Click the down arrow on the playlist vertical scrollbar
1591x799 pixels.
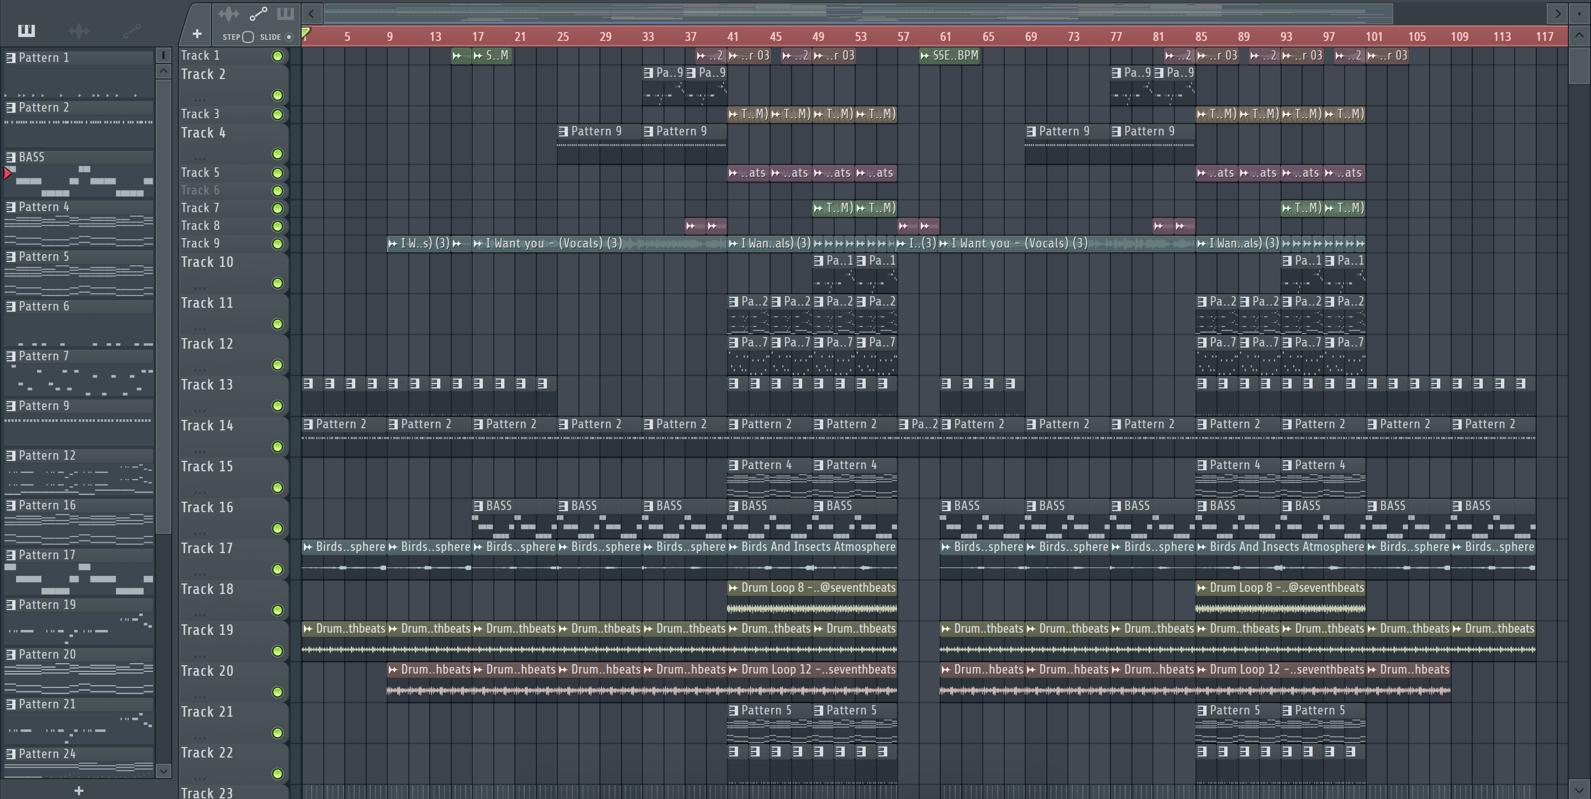(x=1579, y=789)
